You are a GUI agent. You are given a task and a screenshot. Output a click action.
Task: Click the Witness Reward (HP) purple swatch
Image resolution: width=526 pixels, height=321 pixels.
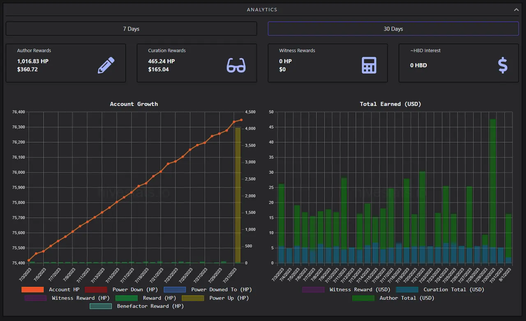tap(35, 298)
